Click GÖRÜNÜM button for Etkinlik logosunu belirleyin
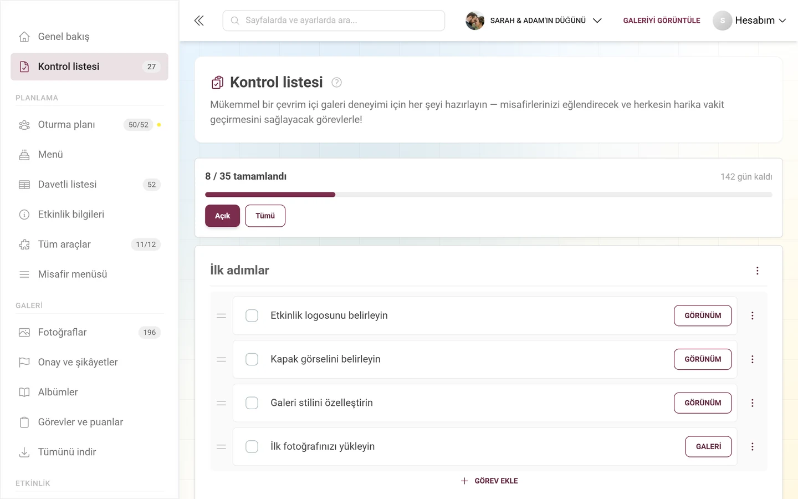The image size is (798, 499). [703, 315]
